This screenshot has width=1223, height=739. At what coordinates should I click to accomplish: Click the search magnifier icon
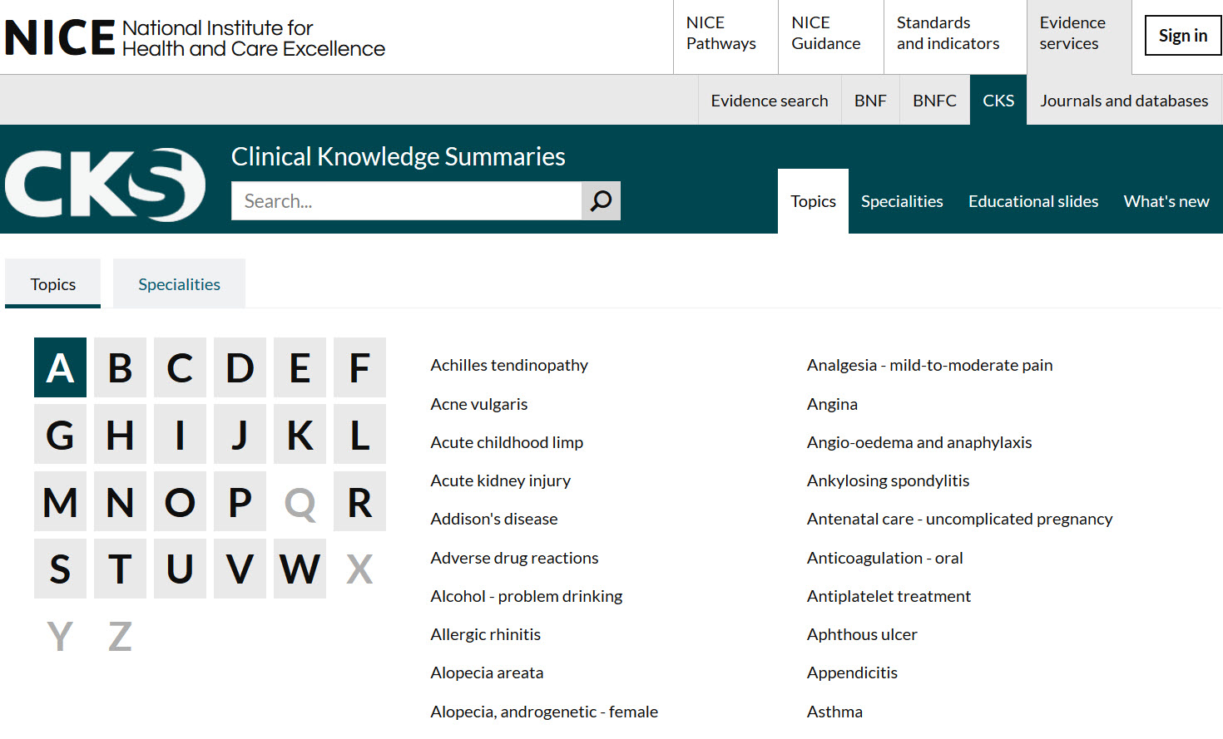click(x=601, y=200)
